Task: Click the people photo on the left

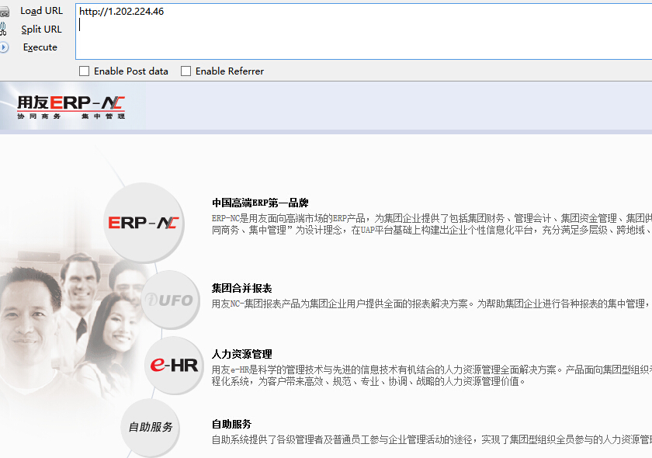Action: tap(71, 328)
